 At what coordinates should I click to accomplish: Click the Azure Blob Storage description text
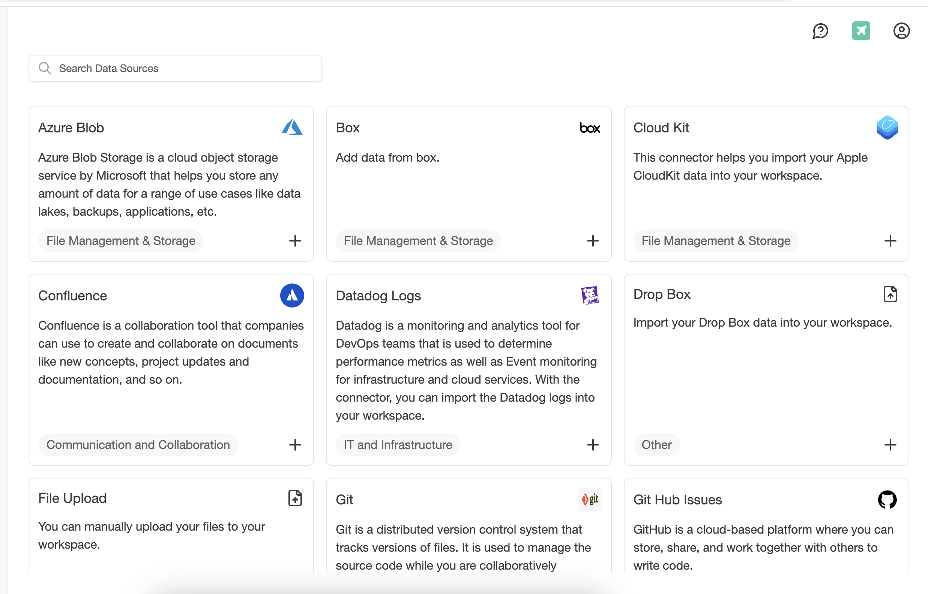169,184
